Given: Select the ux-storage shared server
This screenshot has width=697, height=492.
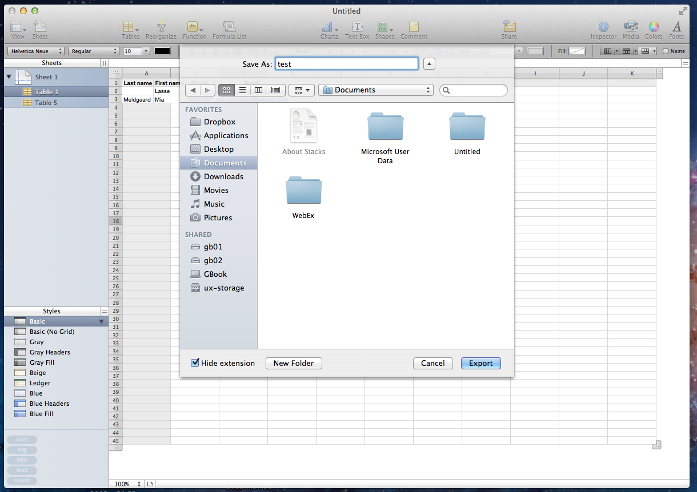Looking at the screenshot, I should pos(219,288).
